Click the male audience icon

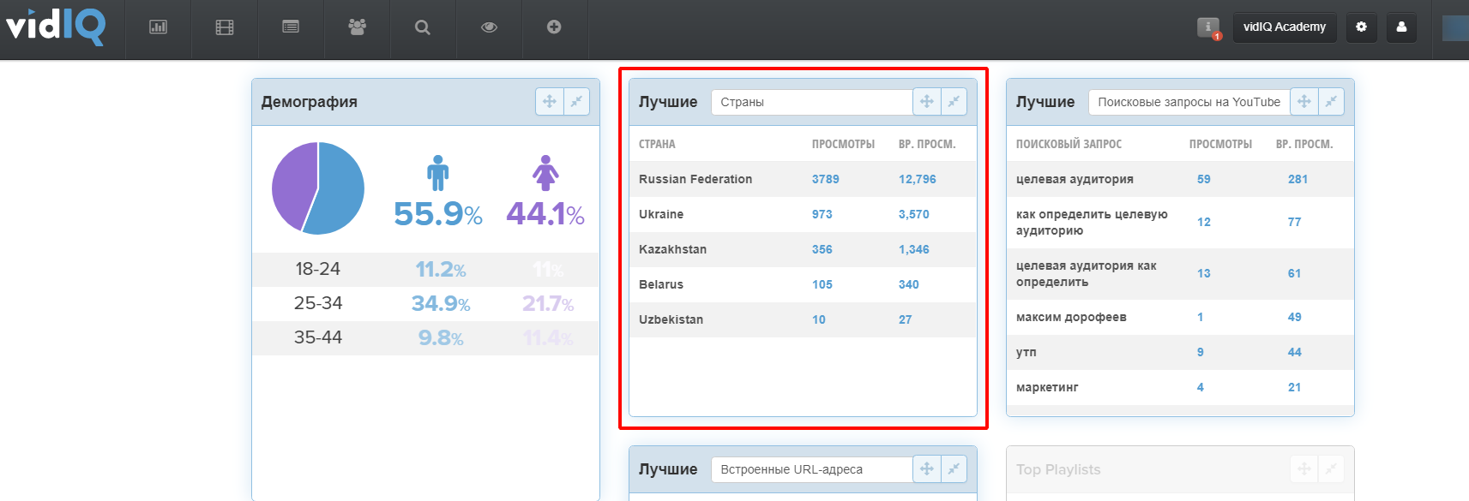[438, 172]
